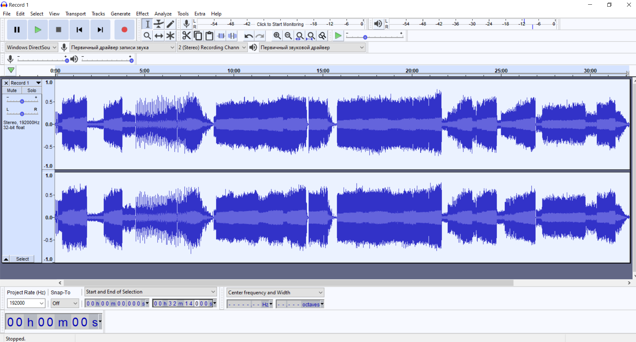Click the record meter microphone icon
The width and height of the screenshot is (636, 342).
coord(187,24)
